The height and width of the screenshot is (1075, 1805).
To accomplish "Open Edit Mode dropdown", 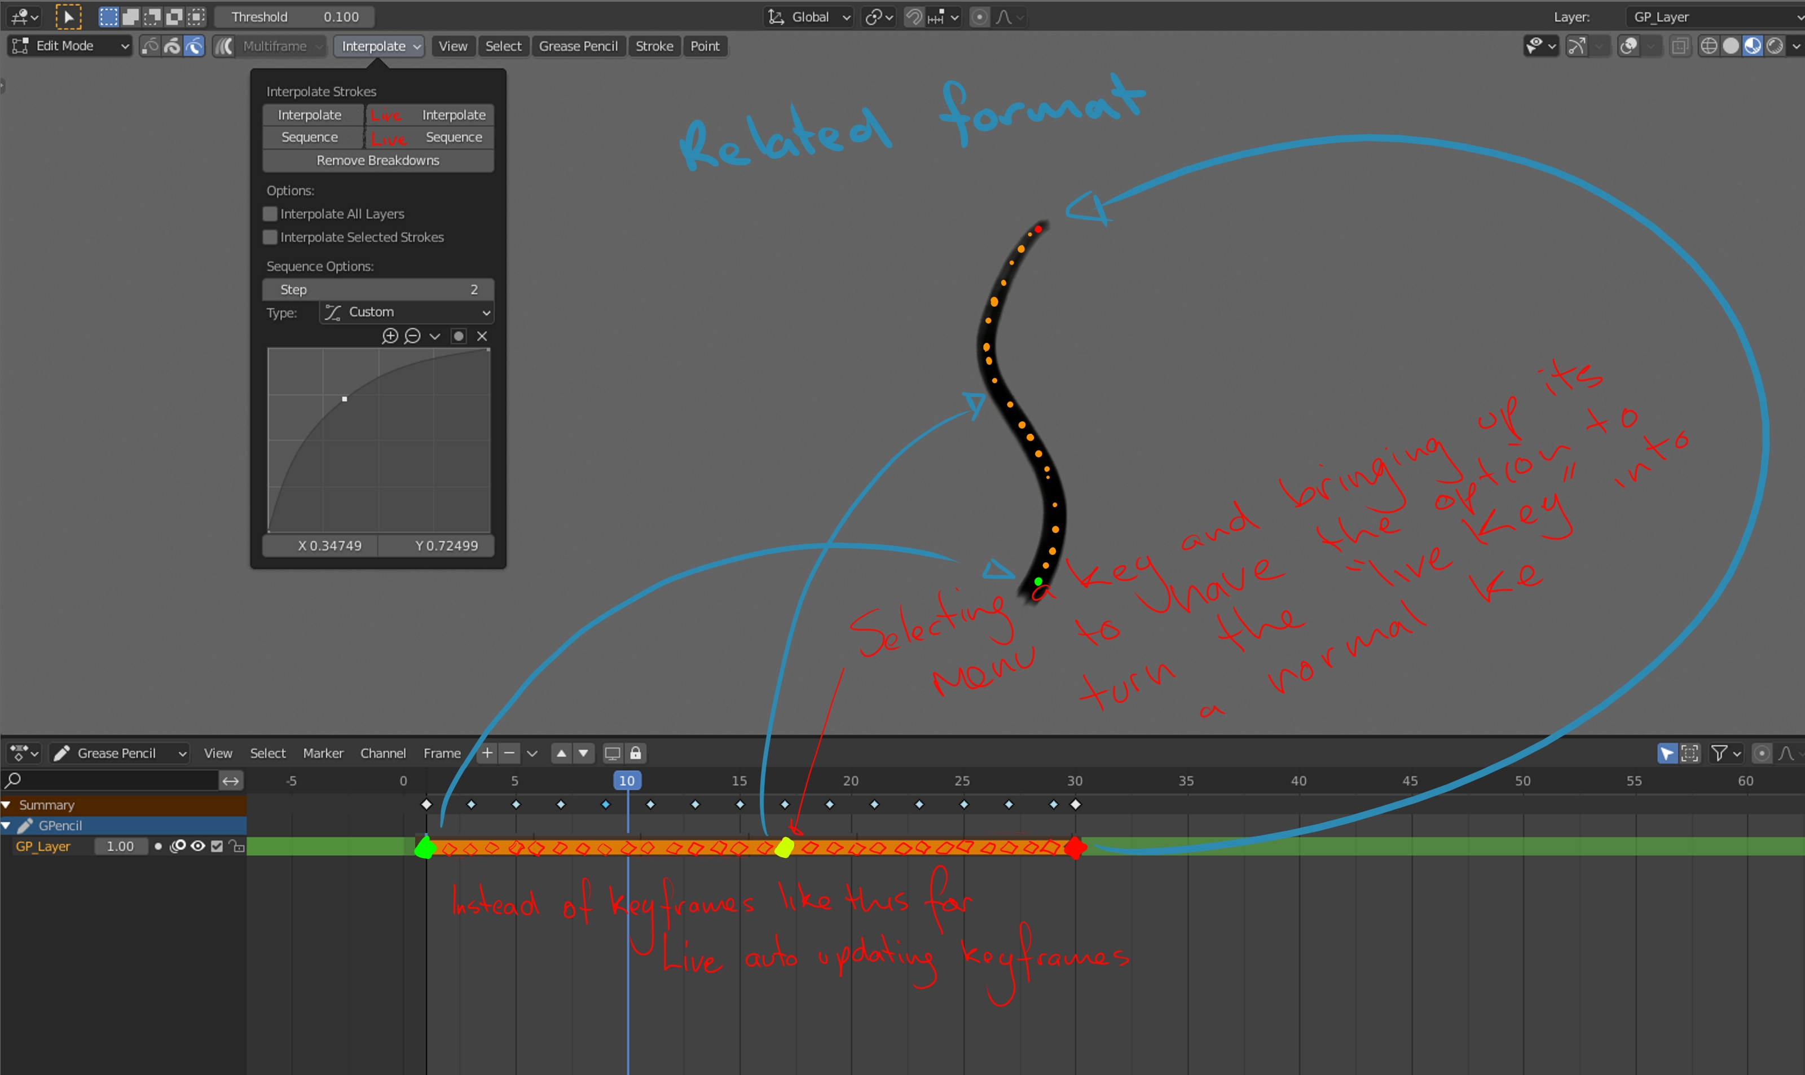I will [x=71, y=46].
